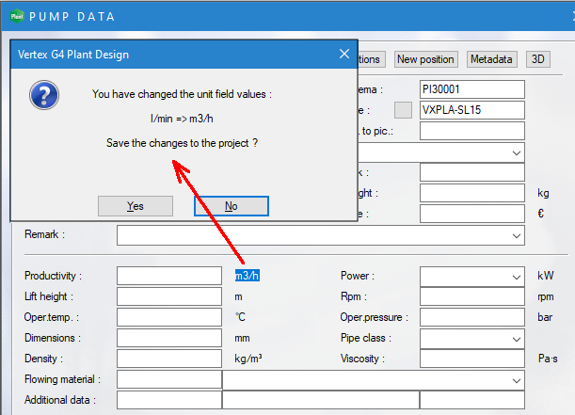Click Yes to save unit changes
This screenshot has height=415, width=575.
click(135, 206)
